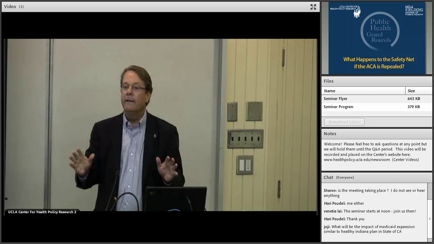The image size is (434, 244).
Task: Select venetia lai's seminar start message
Action: [x=370, y=211]
